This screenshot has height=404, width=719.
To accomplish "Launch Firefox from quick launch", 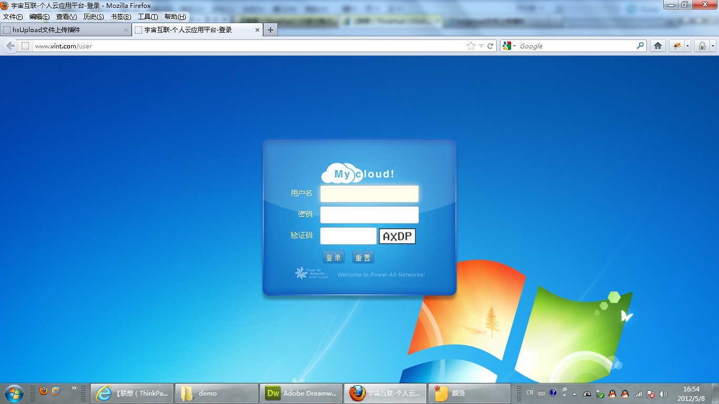I will tap(43, 391).
